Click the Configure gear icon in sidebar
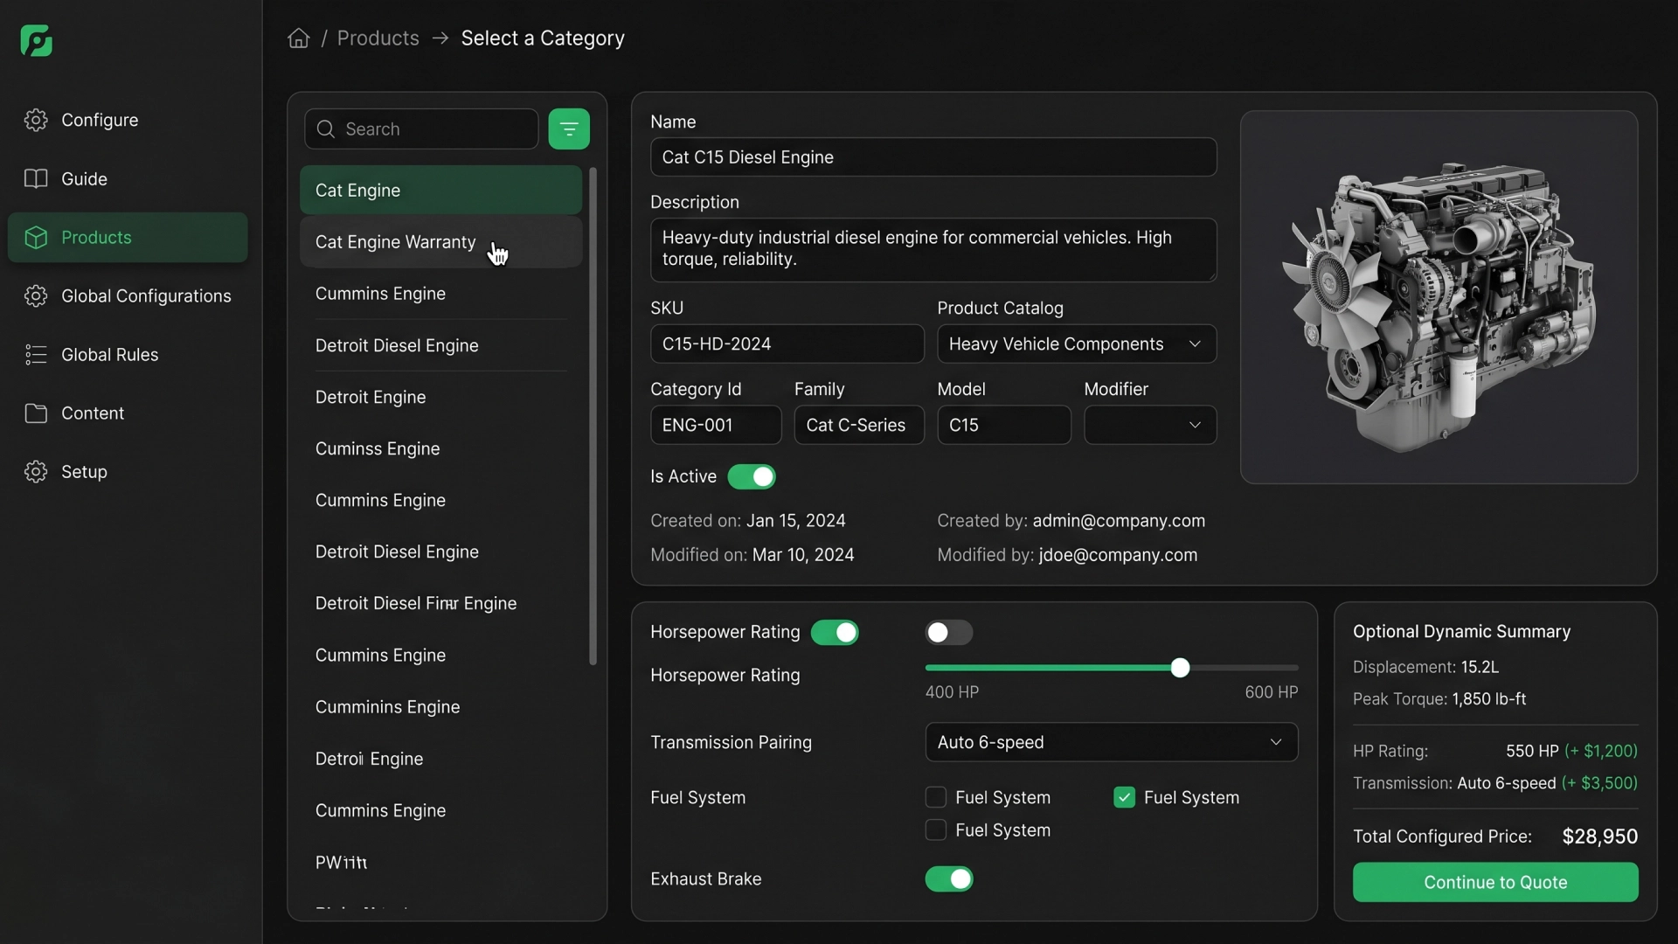This screenshot has height=944, width=1678. click(x=36, y=120)
